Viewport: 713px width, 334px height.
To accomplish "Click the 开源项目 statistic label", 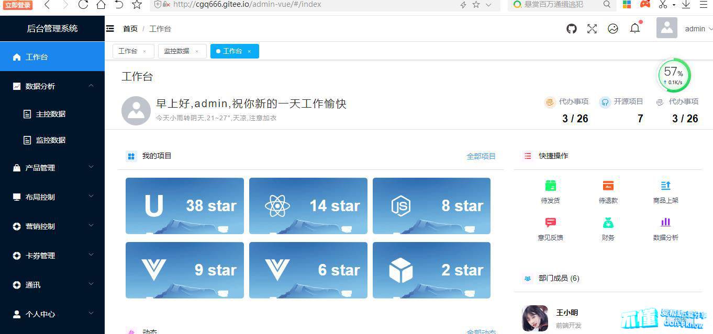I will [x=628, y=101].
